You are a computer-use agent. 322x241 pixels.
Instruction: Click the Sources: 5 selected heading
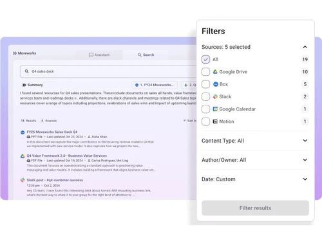[x=226, y=47]
